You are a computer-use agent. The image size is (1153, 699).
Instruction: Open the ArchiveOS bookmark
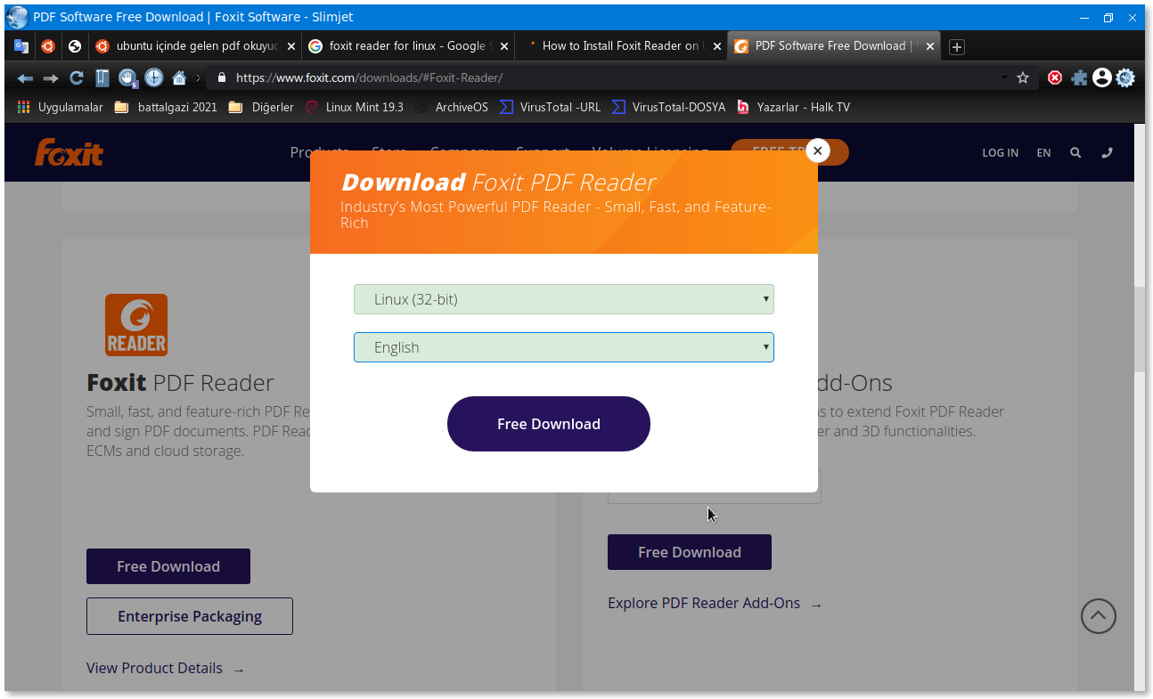coord(452,107)
